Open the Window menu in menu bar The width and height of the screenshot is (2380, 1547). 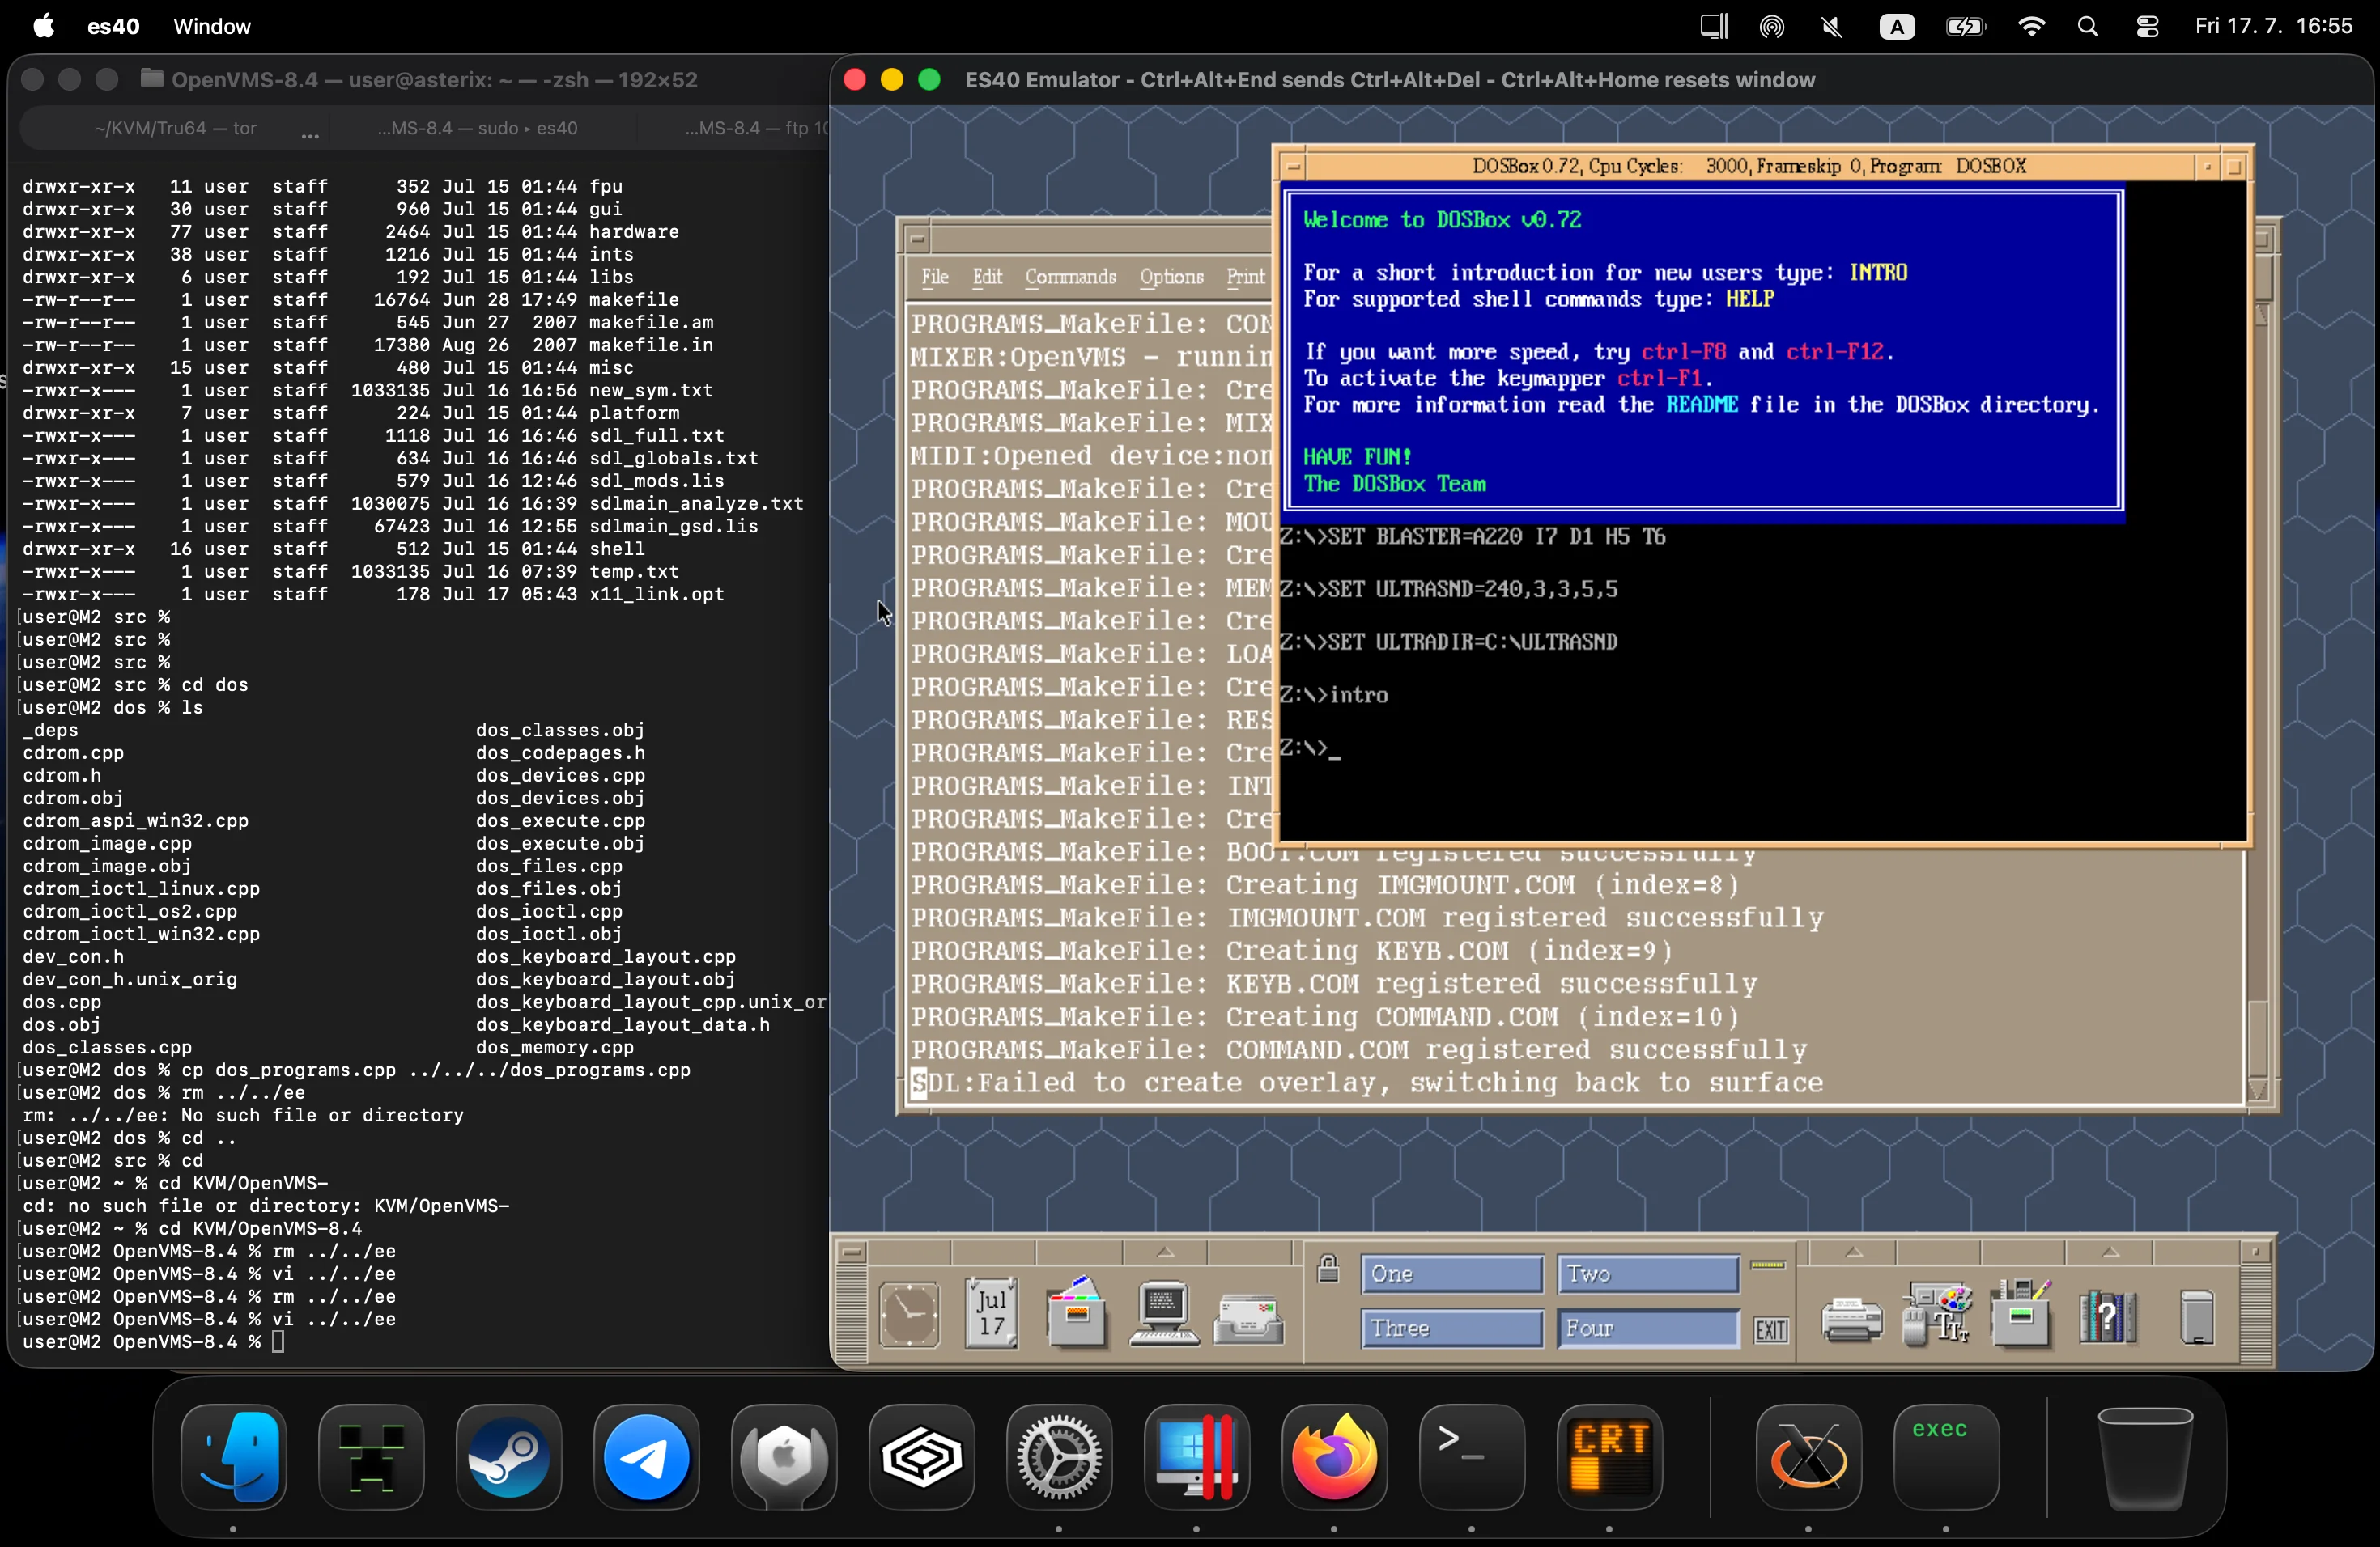click(x=212, y=27)
